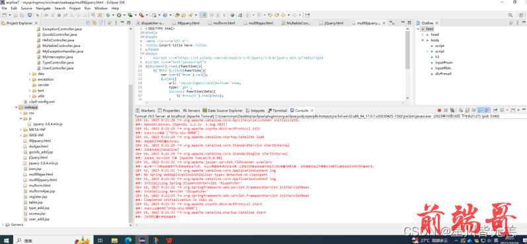Open the Snippets view tab
The image size is (527, 244).
pos(255,110)
